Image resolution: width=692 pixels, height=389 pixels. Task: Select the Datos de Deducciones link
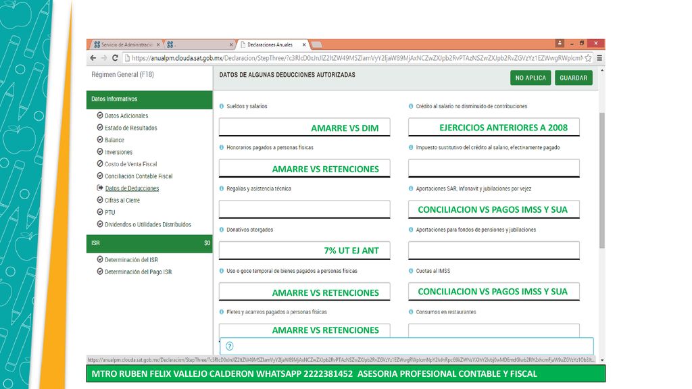click(x=132, y=188)
